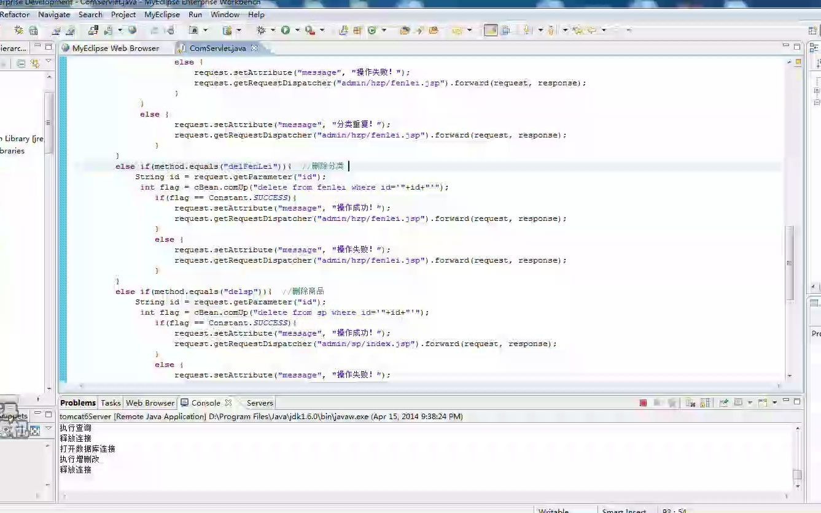
Task: Toggle the block selection mode icon
Action: click(x=505, y=30)
